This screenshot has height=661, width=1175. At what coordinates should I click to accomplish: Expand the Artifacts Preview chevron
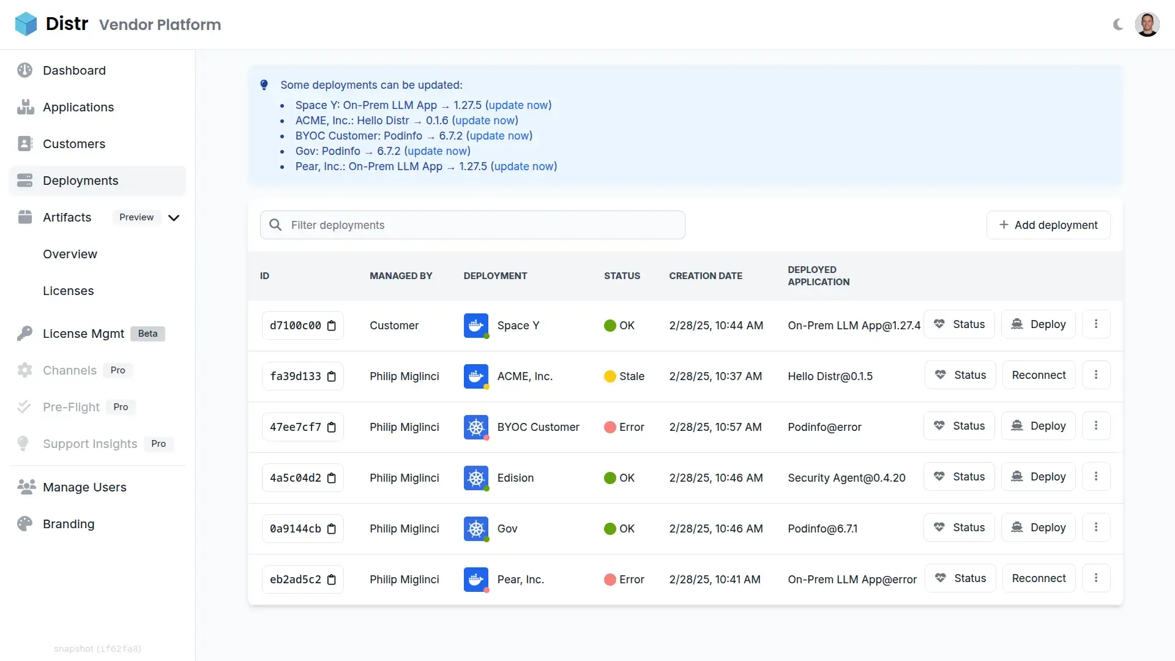tap(174, 217)
